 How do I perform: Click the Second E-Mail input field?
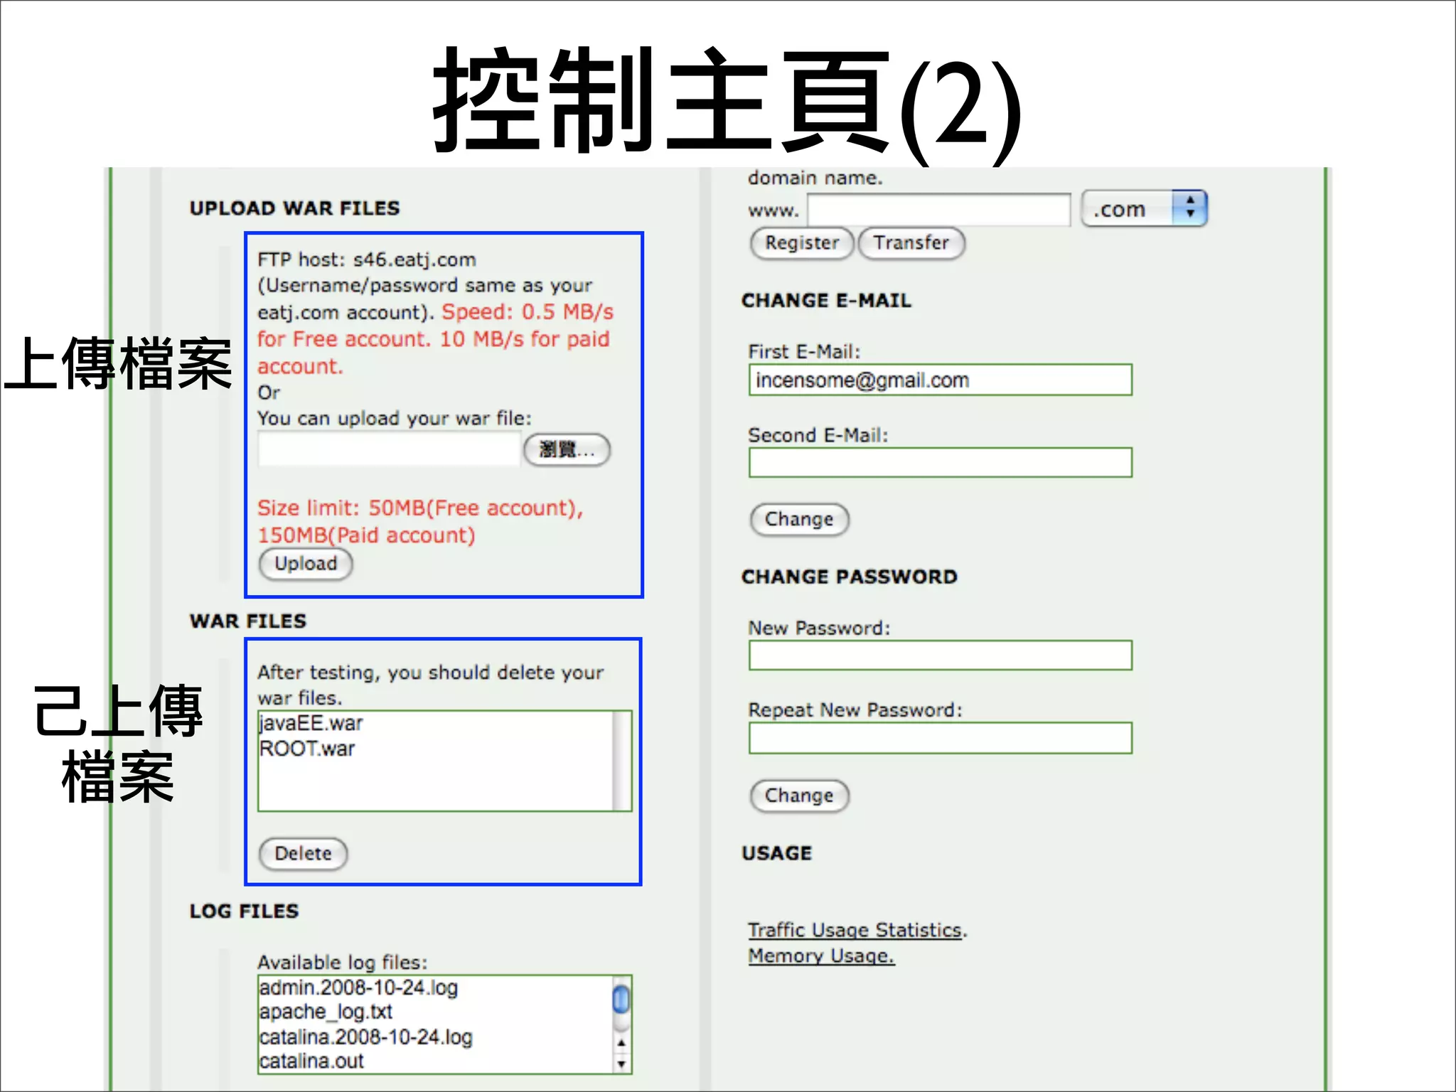click(x=940, y=463)
